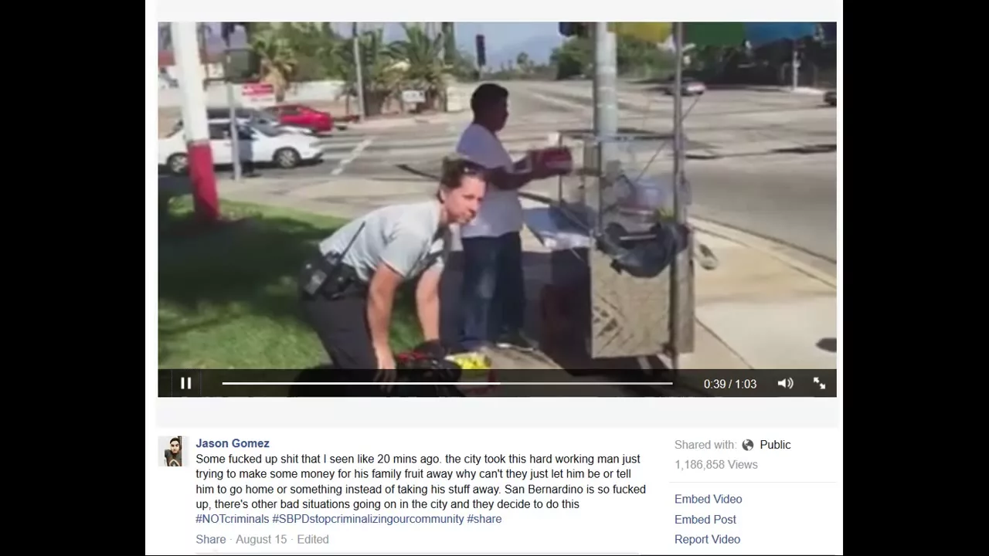Click the Public audience label

point(775,445)
